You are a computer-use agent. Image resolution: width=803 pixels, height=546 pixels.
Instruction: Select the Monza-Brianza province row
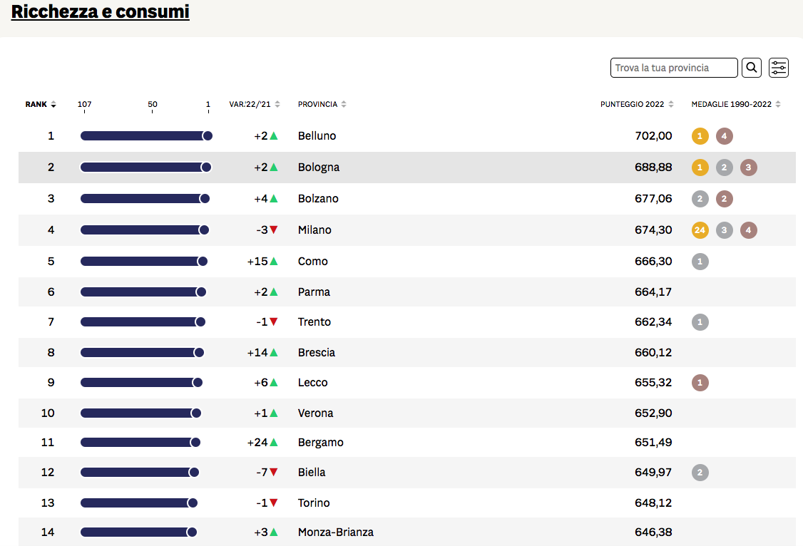pos(335,532)
